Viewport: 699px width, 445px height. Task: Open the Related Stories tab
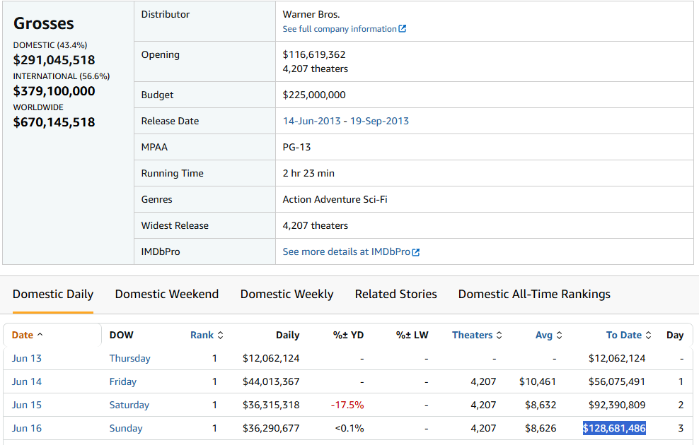click(396, 294)
